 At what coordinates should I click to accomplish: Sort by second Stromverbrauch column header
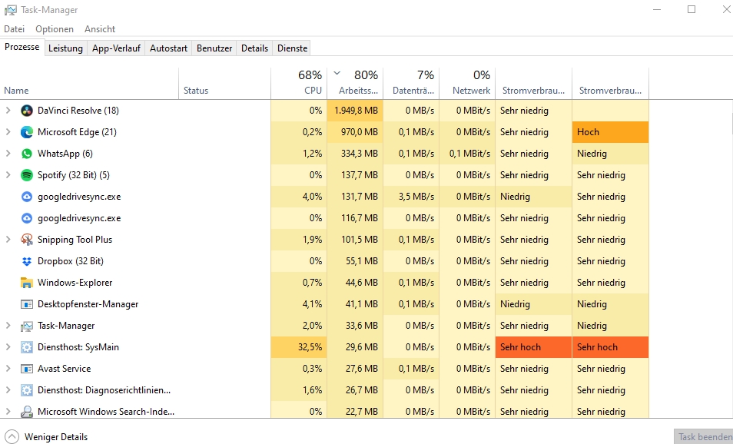coord(611,84)
